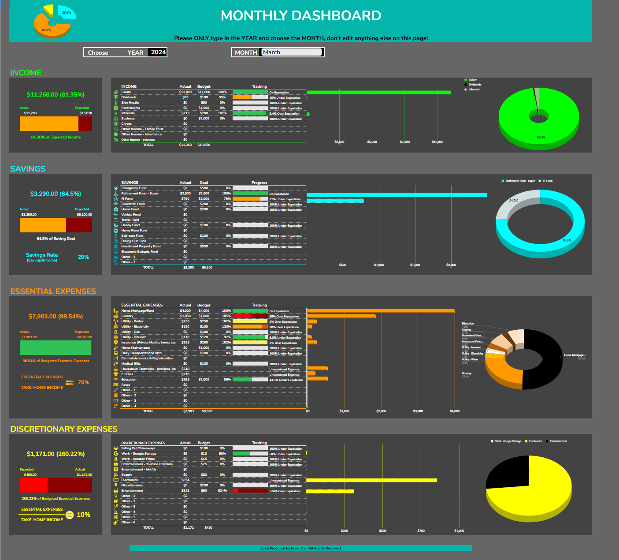The width and height of the screenshot is (619, 560).
Task: Click the graduation cap icon beside Education Fund
Action: click(x=116, y=204)
